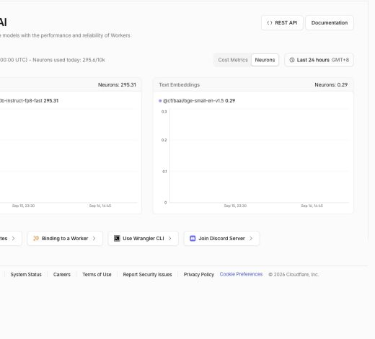Click the Binding to a Worker icon

36,238
